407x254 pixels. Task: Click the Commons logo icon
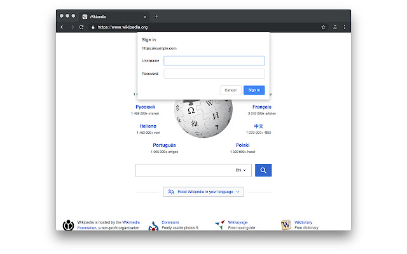[x=153, y=225]
